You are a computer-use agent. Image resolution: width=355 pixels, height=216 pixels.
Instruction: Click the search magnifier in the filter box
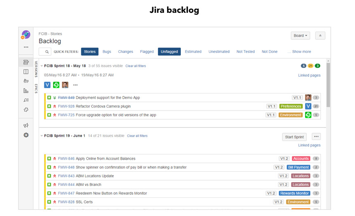(x=47, y=52)
